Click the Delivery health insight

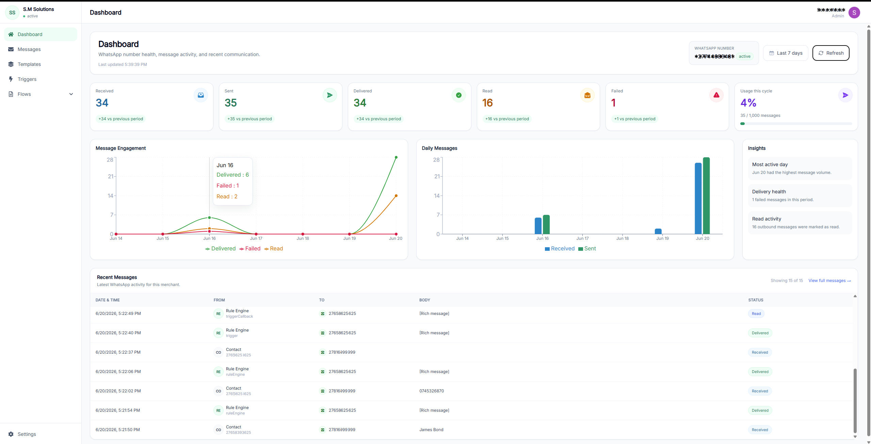800,196
